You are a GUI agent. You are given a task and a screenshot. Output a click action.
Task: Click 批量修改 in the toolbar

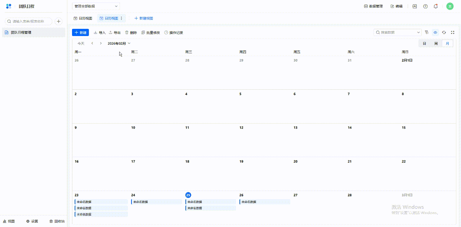(x=151, y=32)
